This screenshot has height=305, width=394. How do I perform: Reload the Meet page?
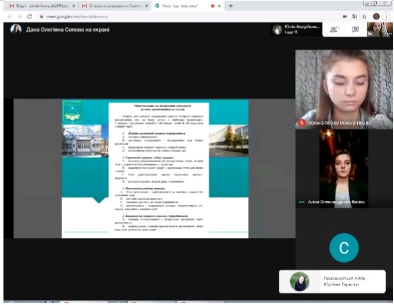tap(30, 17)
